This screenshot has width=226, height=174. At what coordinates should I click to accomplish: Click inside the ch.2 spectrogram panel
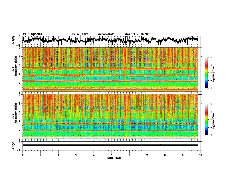(x=110, y=117)
